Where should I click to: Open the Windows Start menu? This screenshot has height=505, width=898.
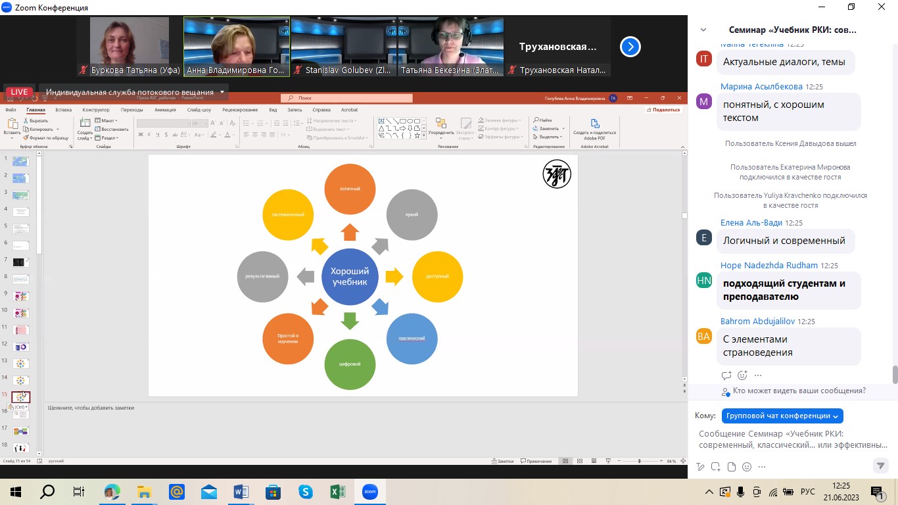click(x=14, y=492)
